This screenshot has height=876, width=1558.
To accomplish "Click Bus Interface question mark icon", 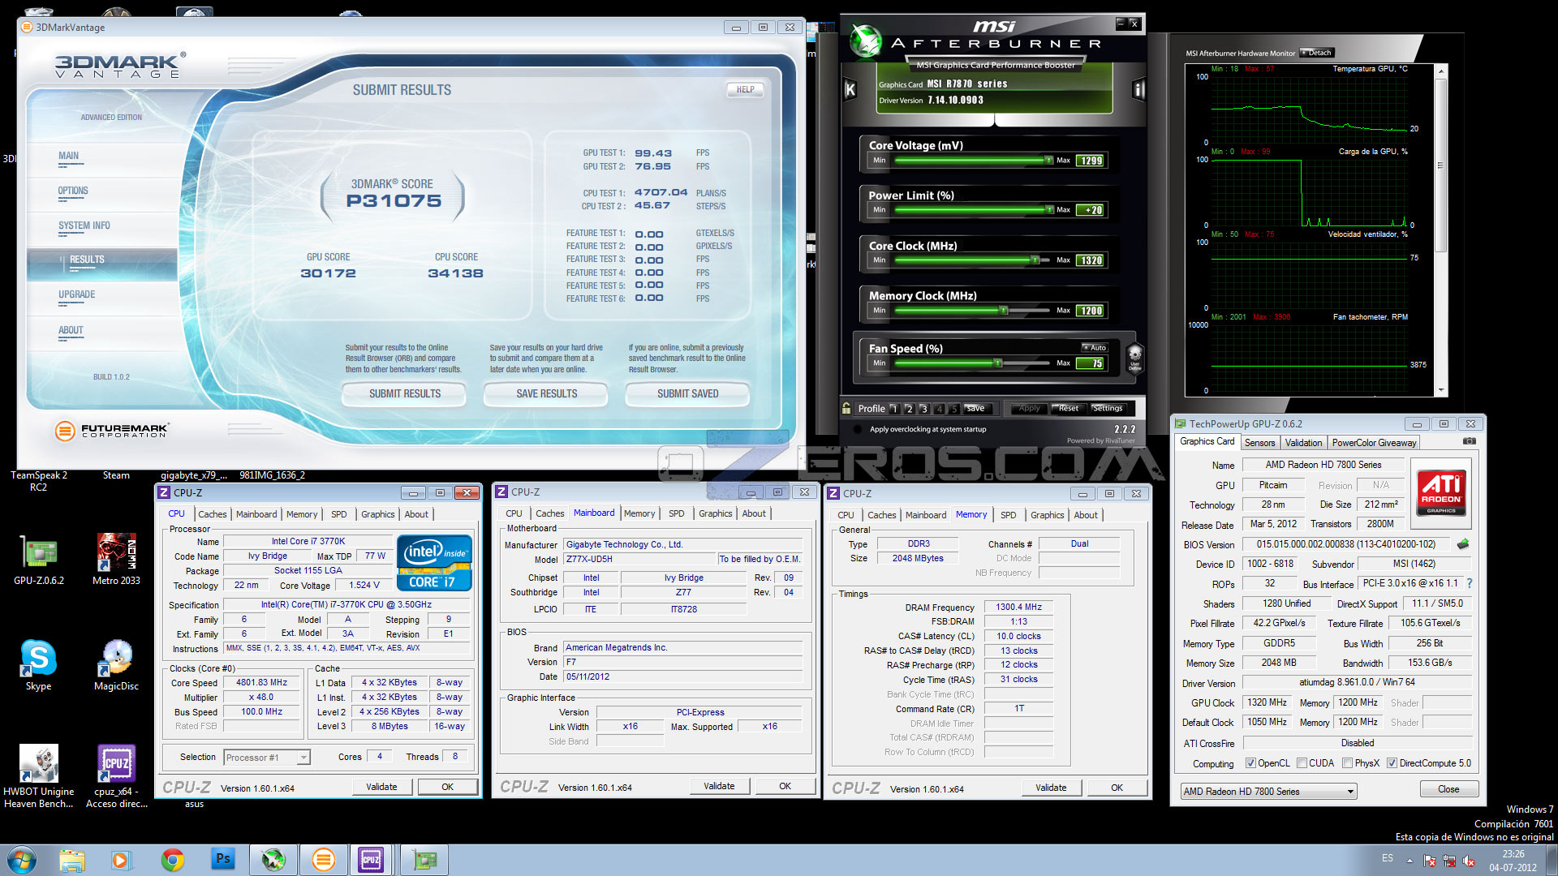I will [x=1470, y=583].
